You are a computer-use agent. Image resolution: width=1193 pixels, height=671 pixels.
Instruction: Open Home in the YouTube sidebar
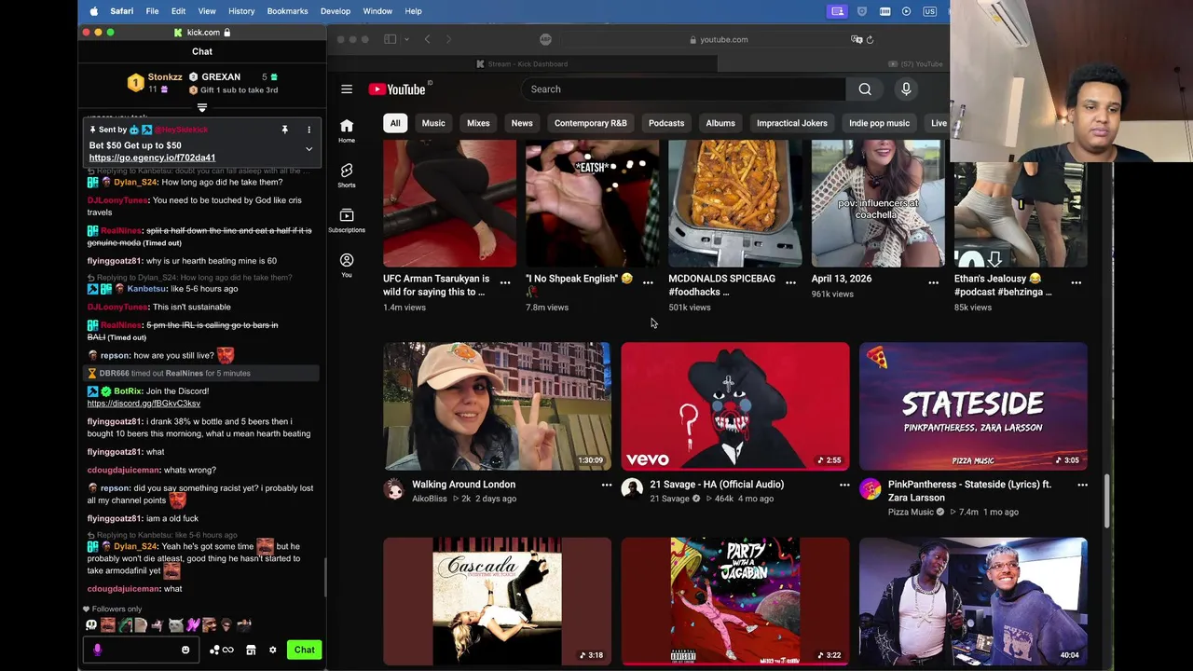[x=347, y=130]
